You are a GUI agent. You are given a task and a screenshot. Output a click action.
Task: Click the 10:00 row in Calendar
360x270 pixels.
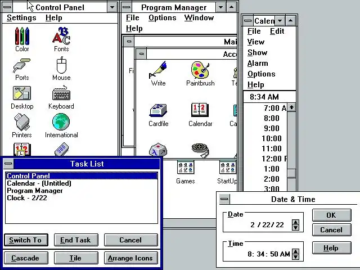[x=265, y=138]
